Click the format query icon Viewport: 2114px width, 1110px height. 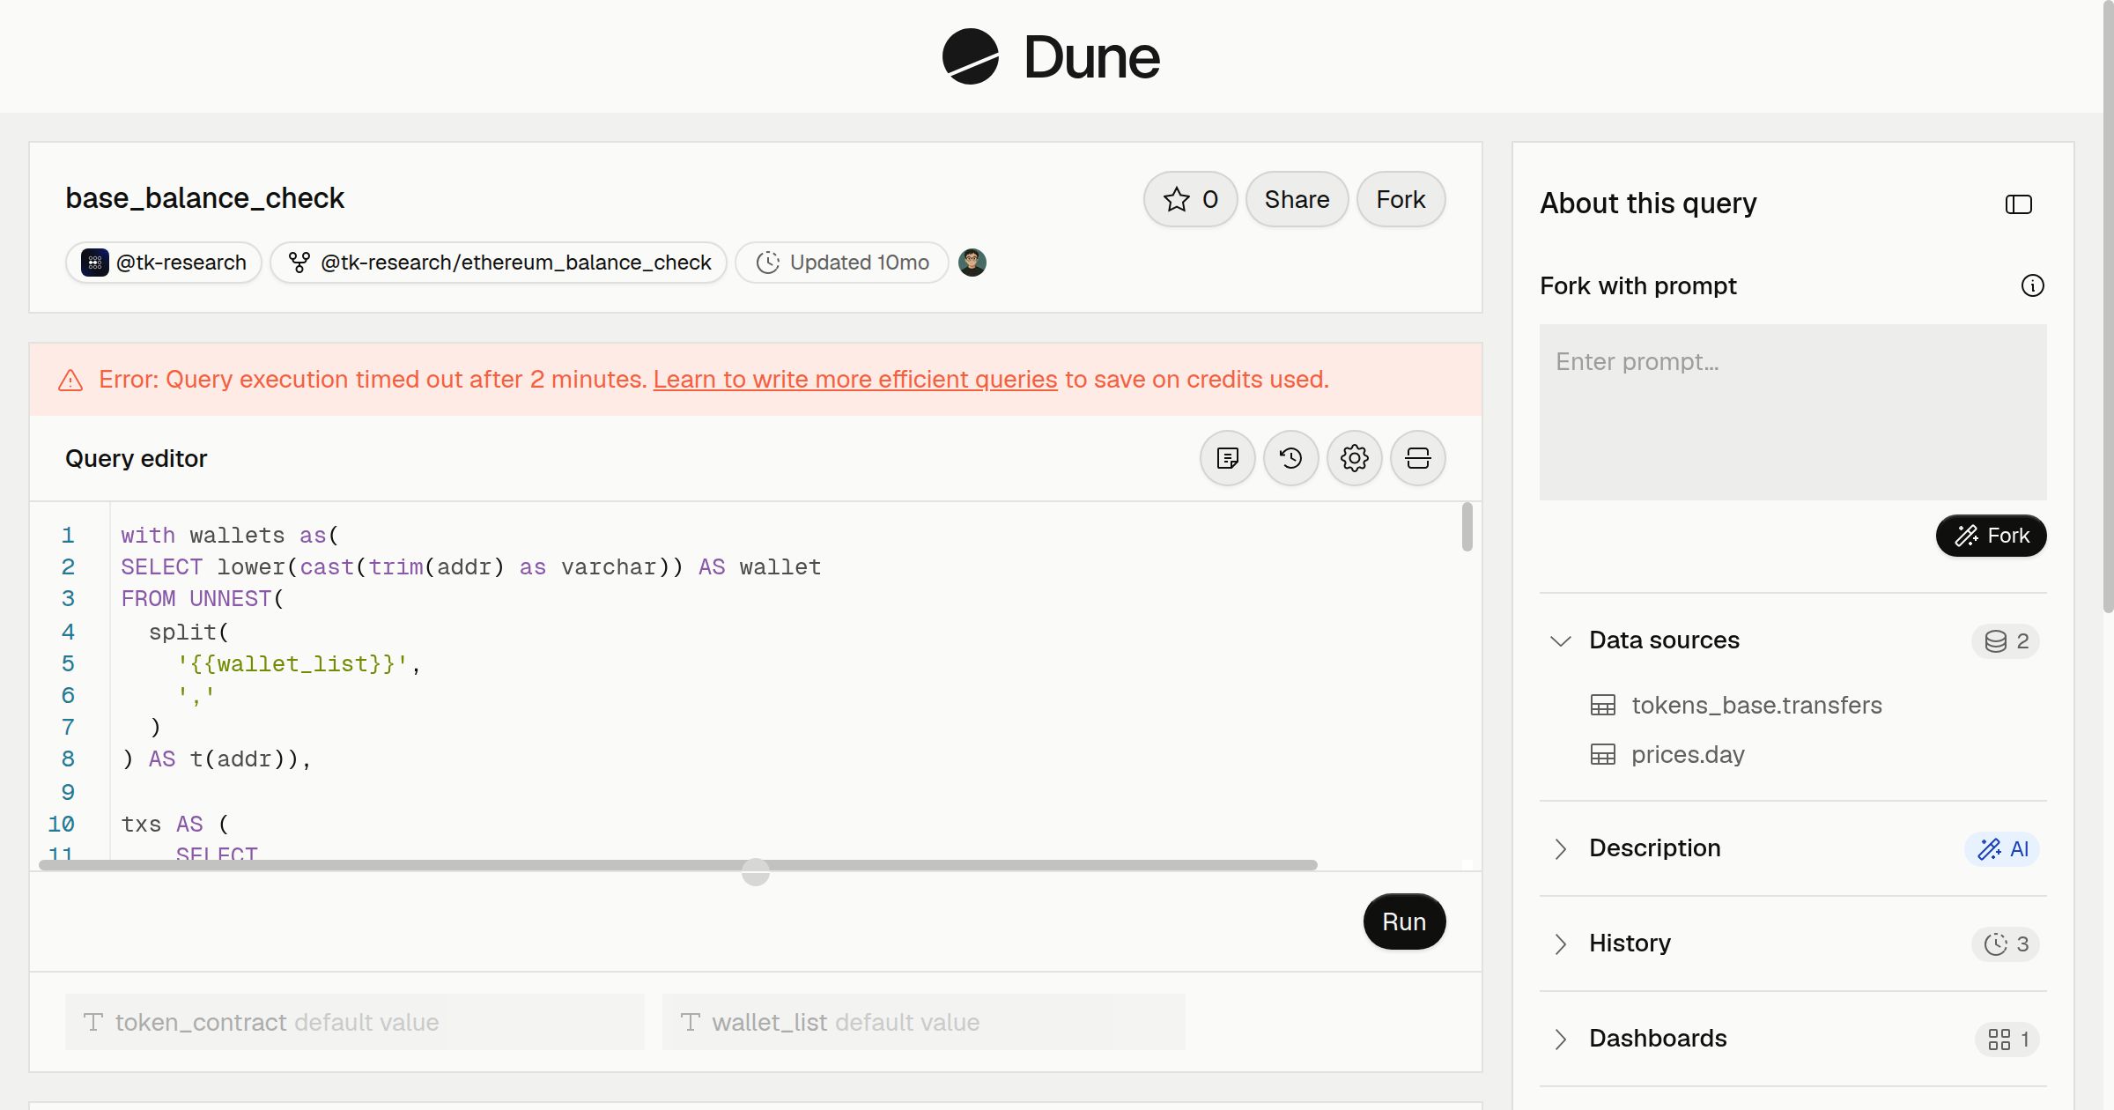point(1228,458)
